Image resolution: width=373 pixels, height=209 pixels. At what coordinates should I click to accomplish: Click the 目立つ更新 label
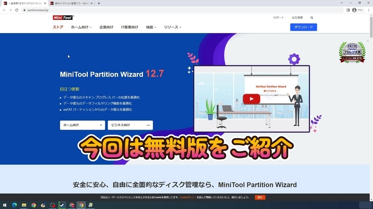pos(69,89)
